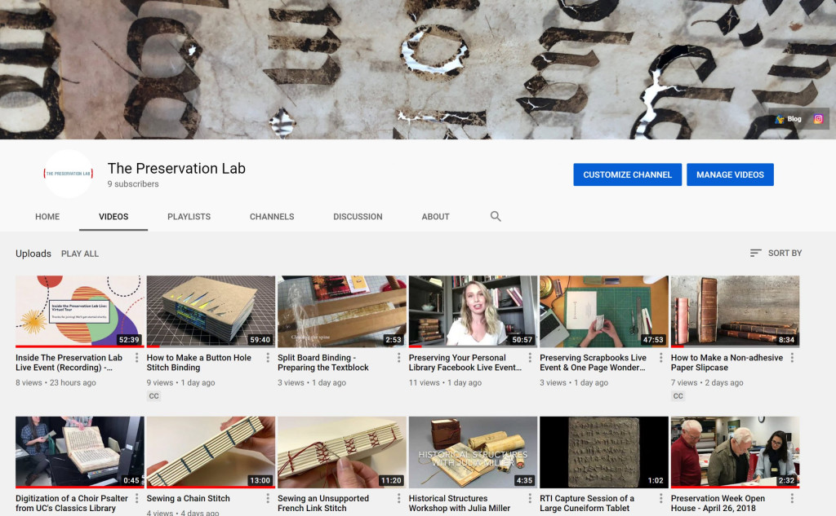Open the Blog link on the banner
Screen dimensions: 836x516
788,119
